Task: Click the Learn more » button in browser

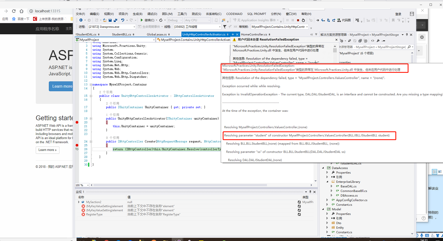Action: pyautogui.click(x=48, y=150)
